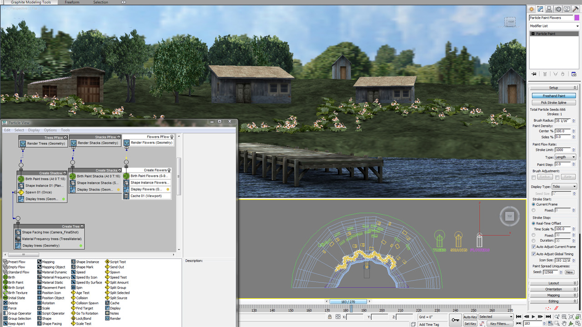Open the Create command panel tab
The height and width of the screenshot is (327, 582).
coord(531,9)
